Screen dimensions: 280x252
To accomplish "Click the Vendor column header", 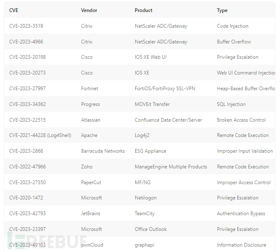I will (x=89, y=10).
